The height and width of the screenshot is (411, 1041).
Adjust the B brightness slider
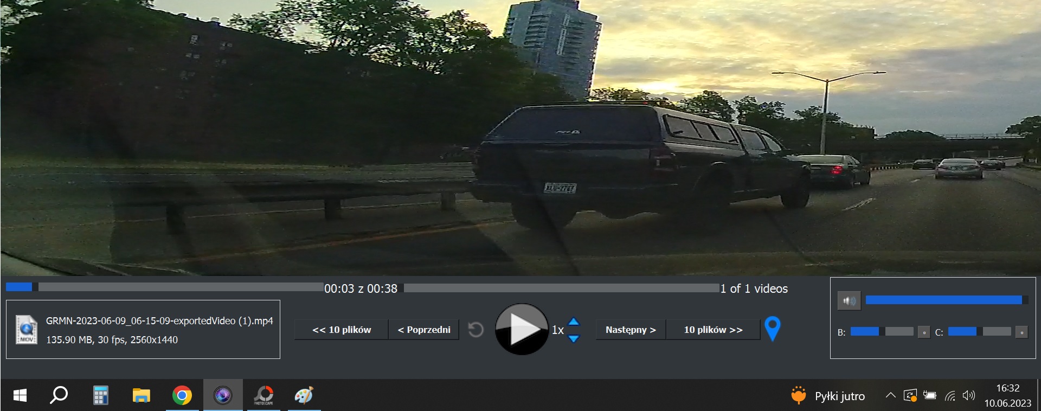pyautogui.click(x=882, y=332)
